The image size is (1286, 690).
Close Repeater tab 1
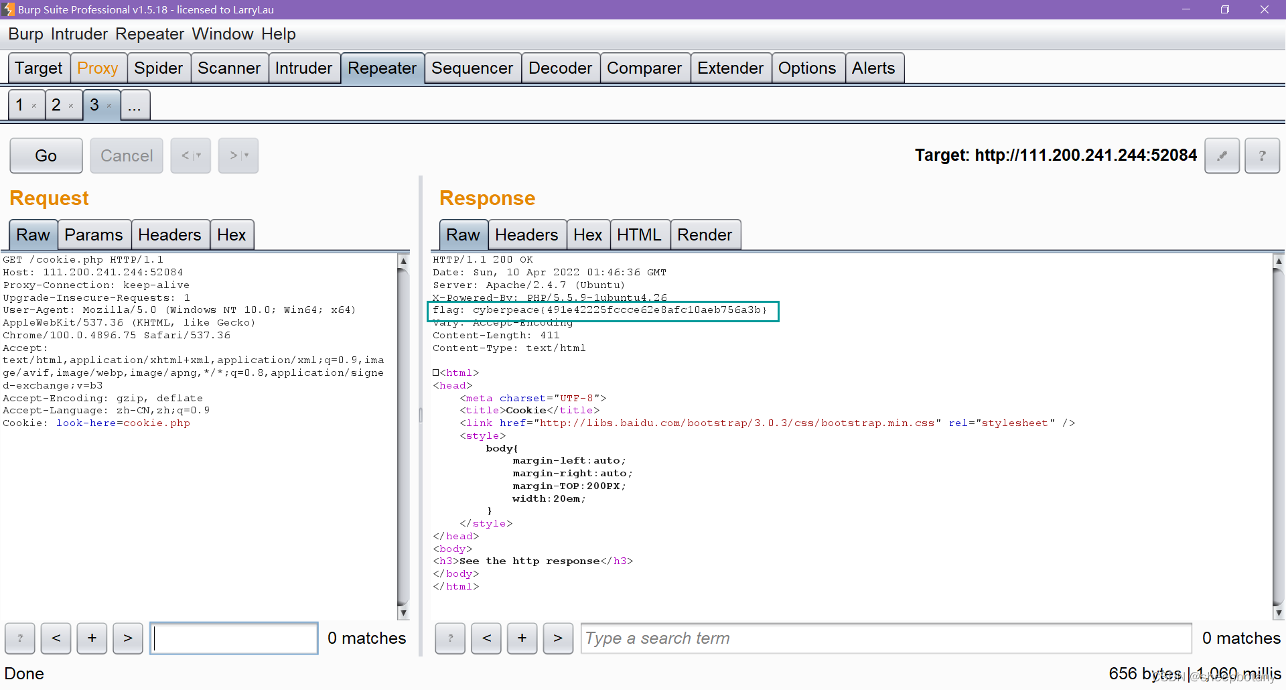[34, 106]
